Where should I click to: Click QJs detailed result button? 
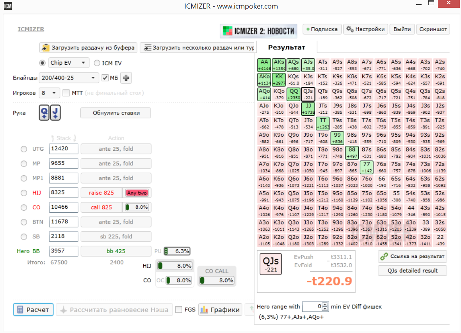(x=413, y=271)
